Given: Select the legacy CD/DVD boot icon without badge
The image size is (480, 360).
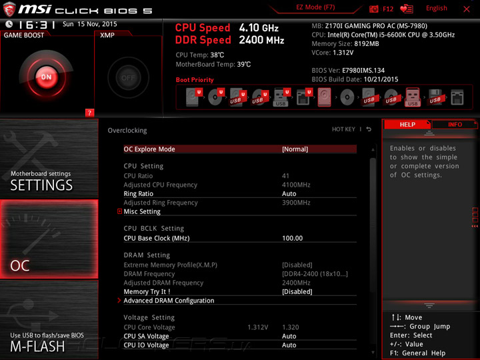Looking at the screenshot, I should click(347, 97).
